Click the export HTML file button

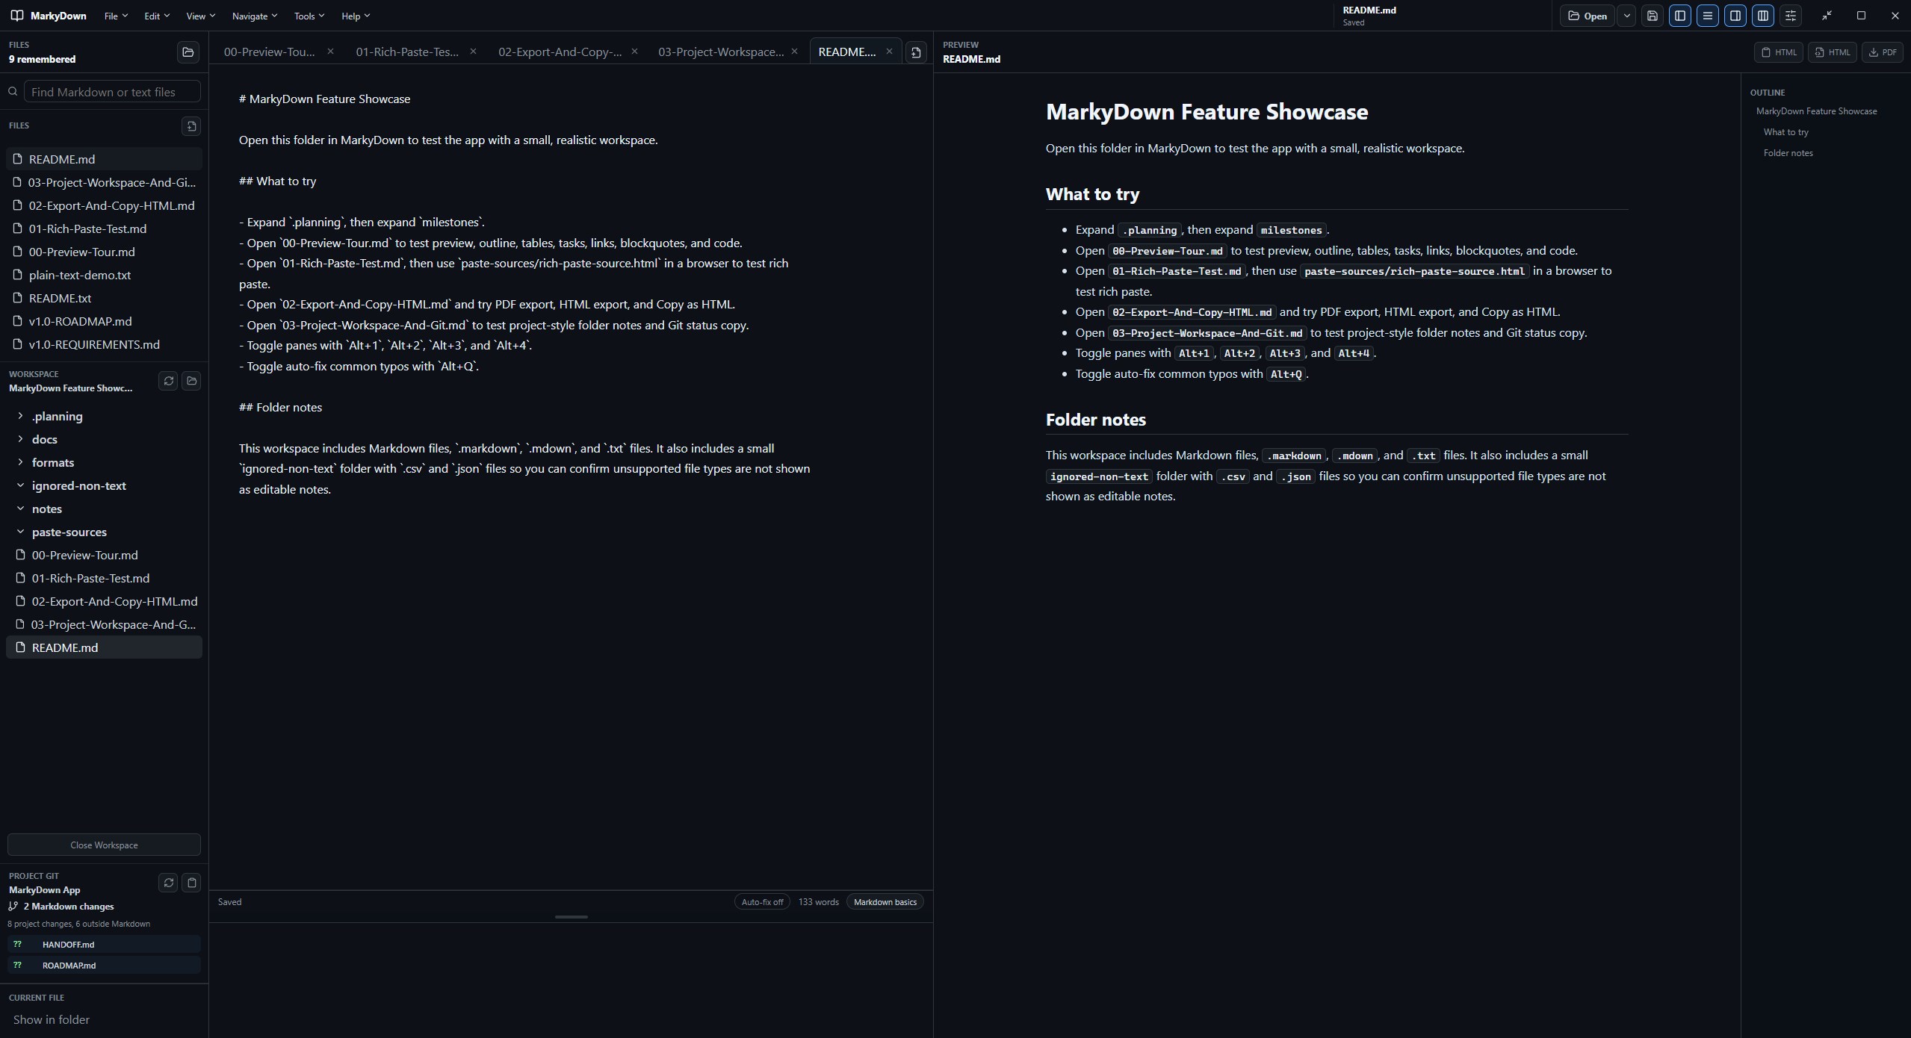point(1832,52)
